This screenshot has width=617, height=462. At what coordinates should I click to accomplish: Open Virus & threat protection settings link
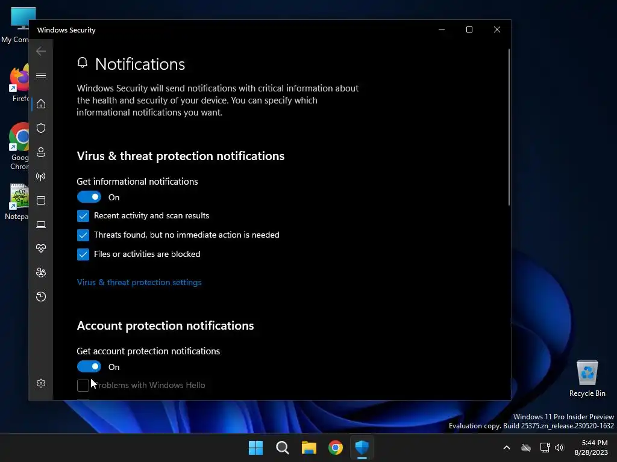139,282
